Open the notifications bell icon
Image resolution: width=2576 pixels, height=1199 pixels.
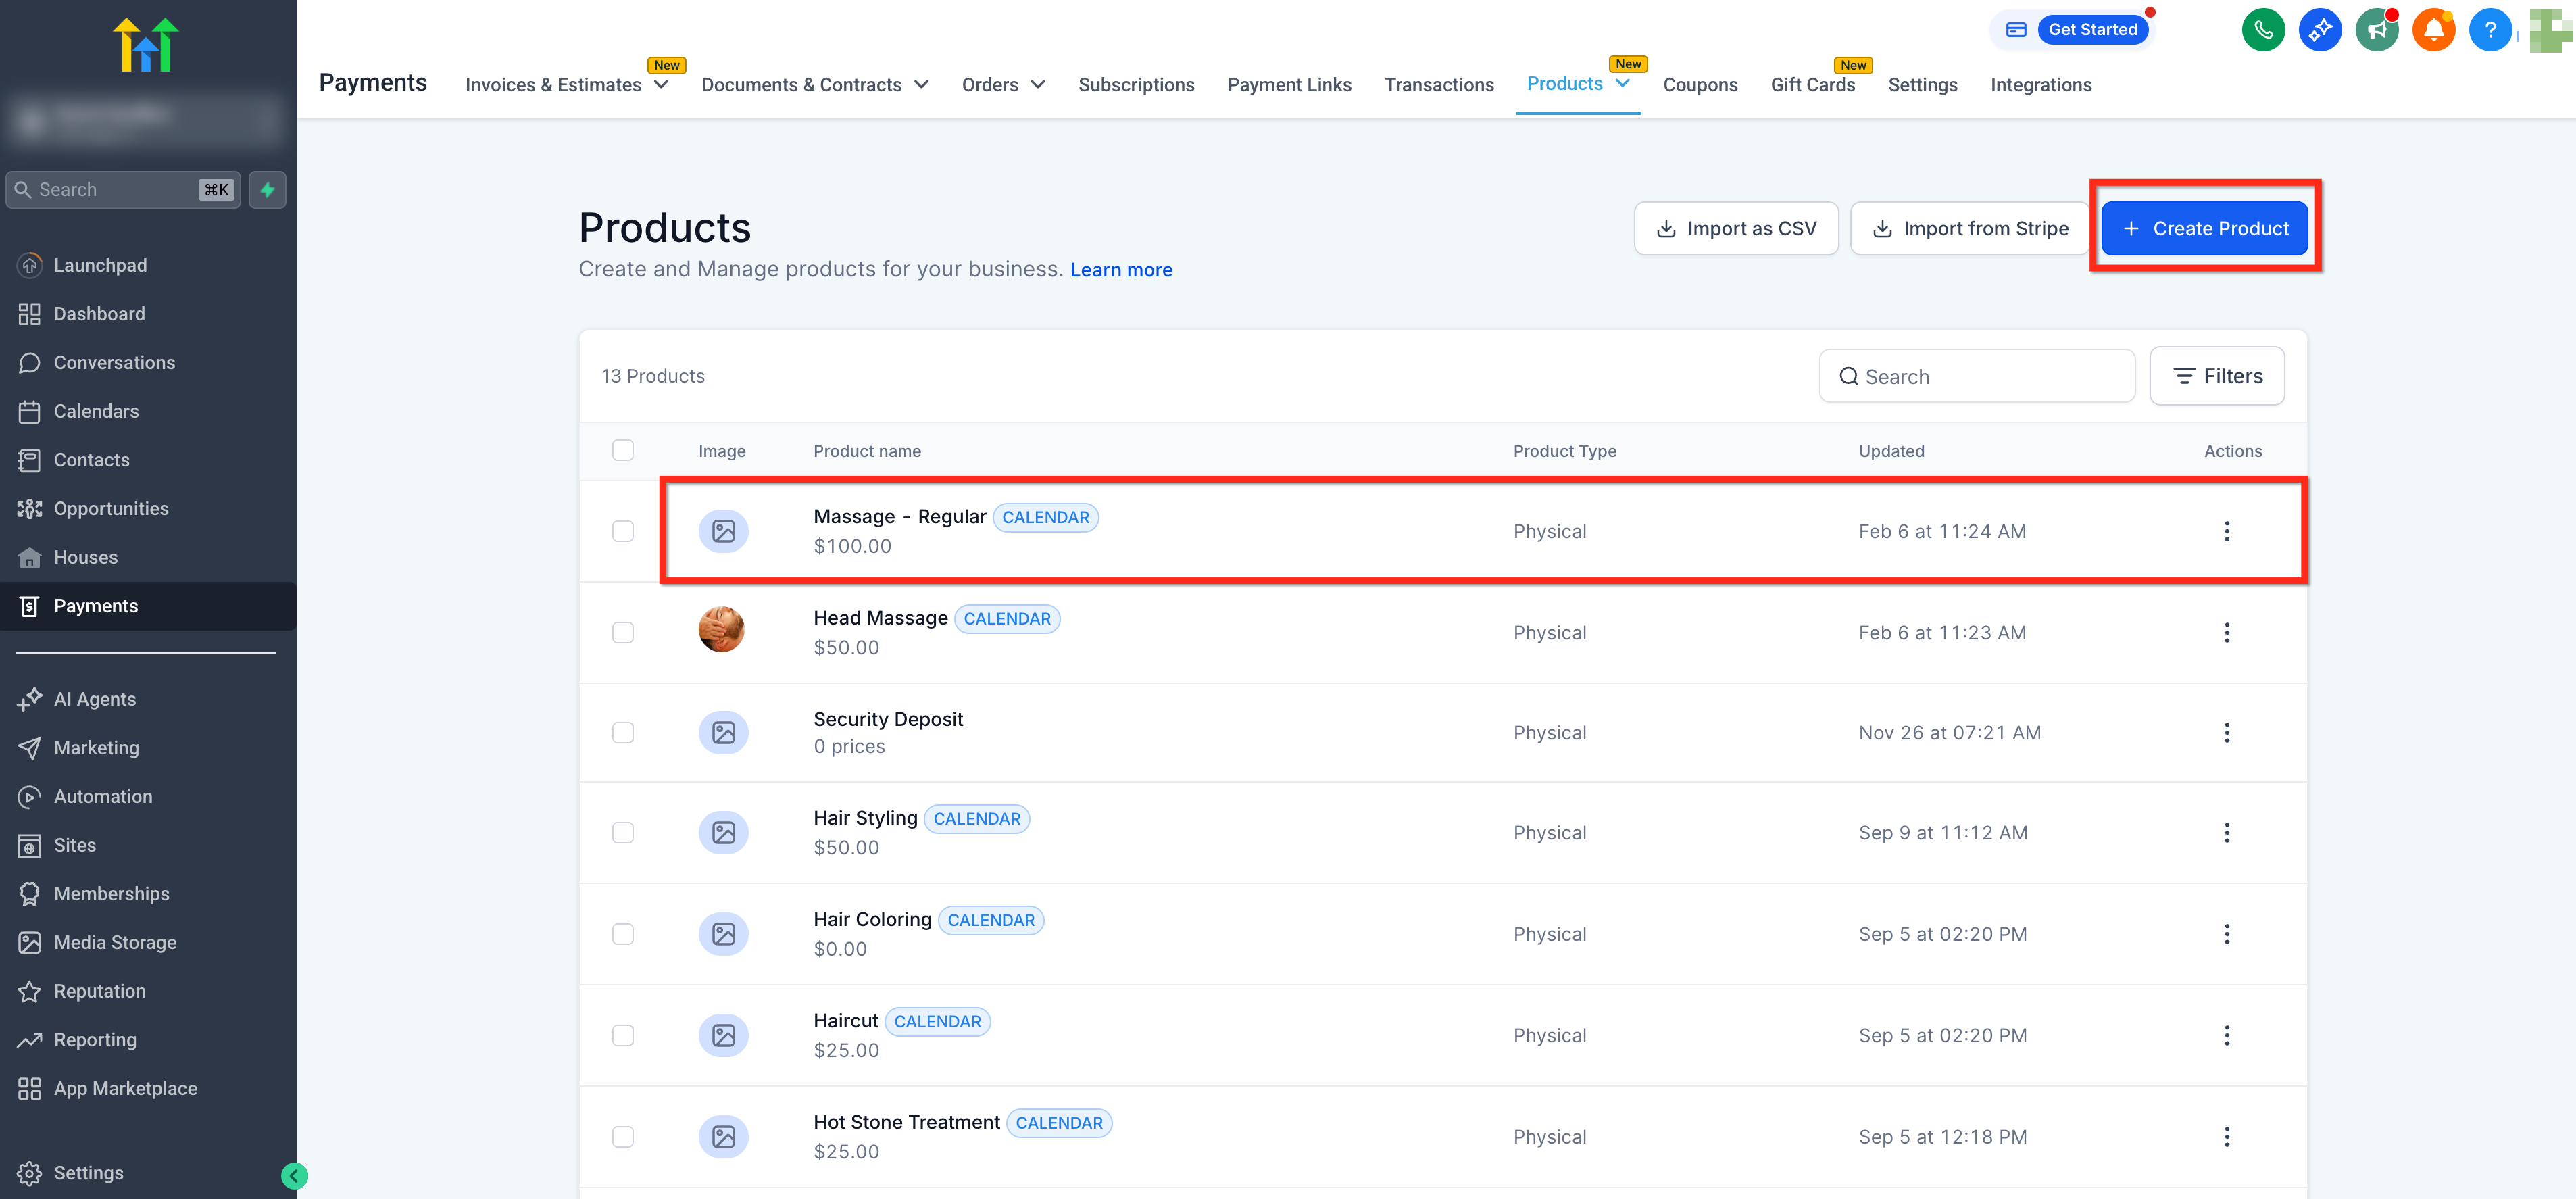(x=2433, y=30)
